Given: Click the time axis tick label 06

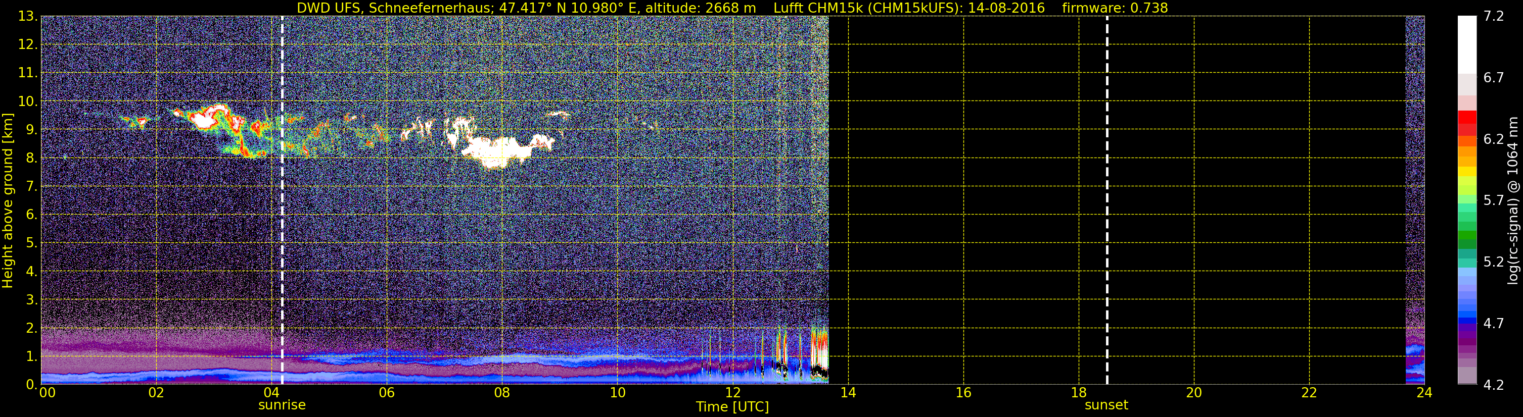Looking at the screenshot, I should [387, 393].
